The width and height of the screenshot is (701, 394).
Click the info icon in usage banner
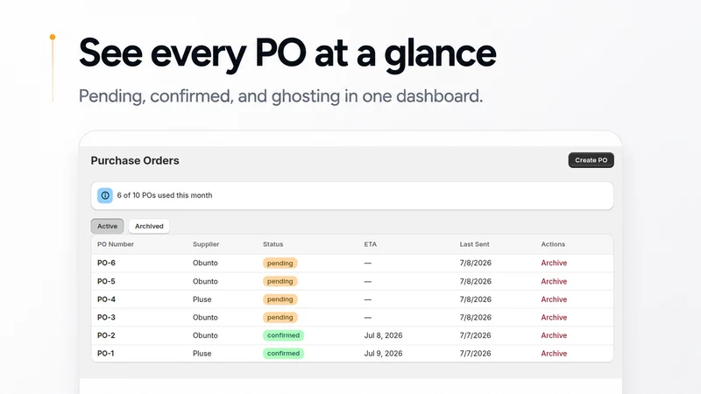coord(105,195)
